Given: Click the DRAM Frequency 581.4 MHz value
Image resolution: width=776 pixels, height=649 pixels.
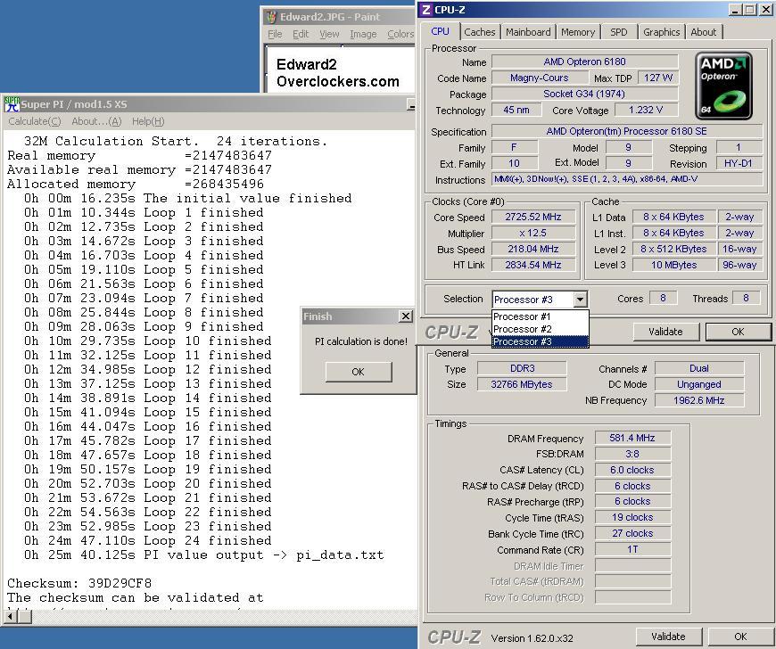Looking at the screenshot, I should pos(632,438).
